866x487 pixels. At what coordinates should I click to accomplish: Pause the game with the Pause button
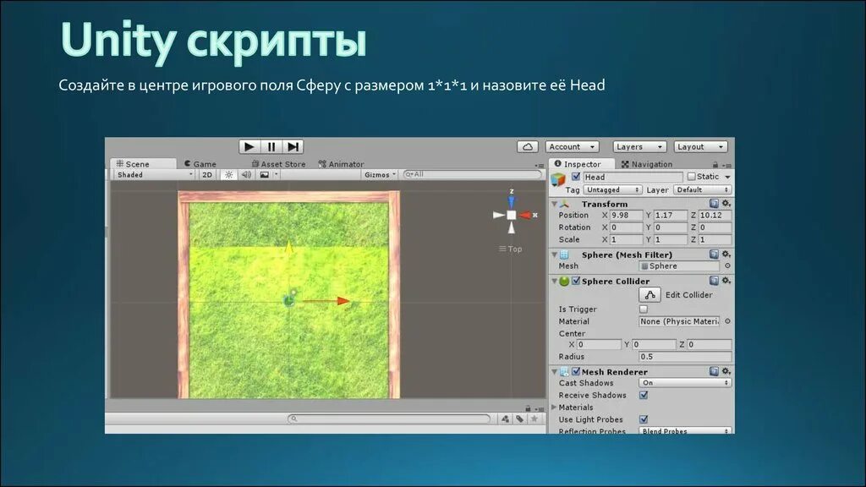271,147
